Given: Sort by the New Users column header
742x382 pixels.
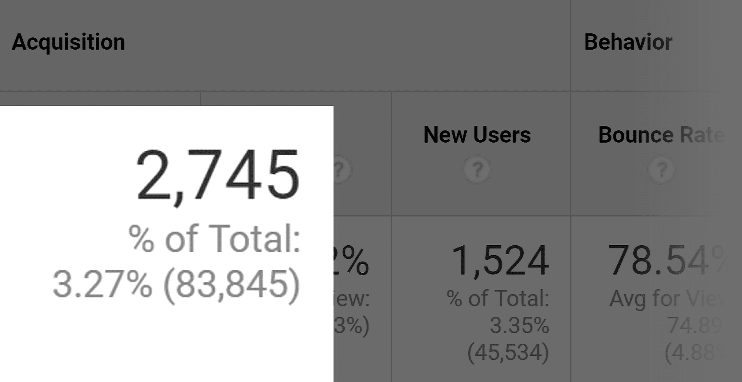Looking at the screenshot, I should pos(477,135).
